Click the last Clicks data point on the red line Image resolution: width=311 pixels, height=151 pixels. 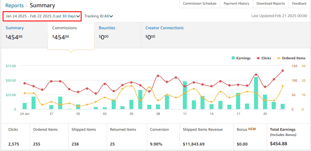click(x=283, y=70)
